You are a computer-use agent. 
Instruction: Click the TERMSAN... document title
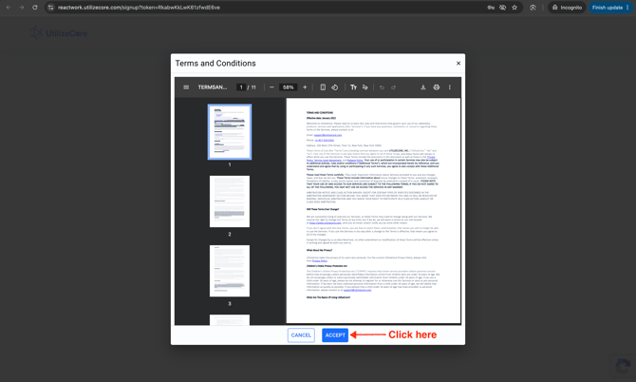212,87
